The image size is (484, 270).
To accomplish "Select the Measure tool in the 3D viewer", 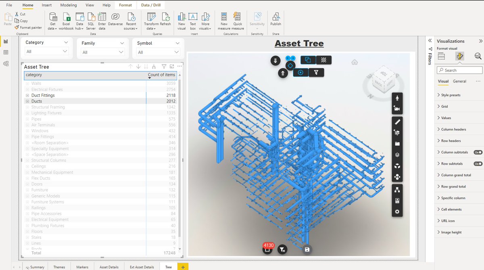I will [397, 121].
